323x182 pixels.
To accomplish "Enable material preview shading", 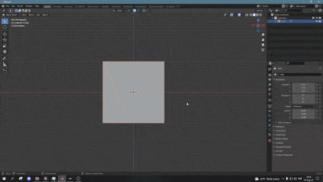I will tap(257, 15).
